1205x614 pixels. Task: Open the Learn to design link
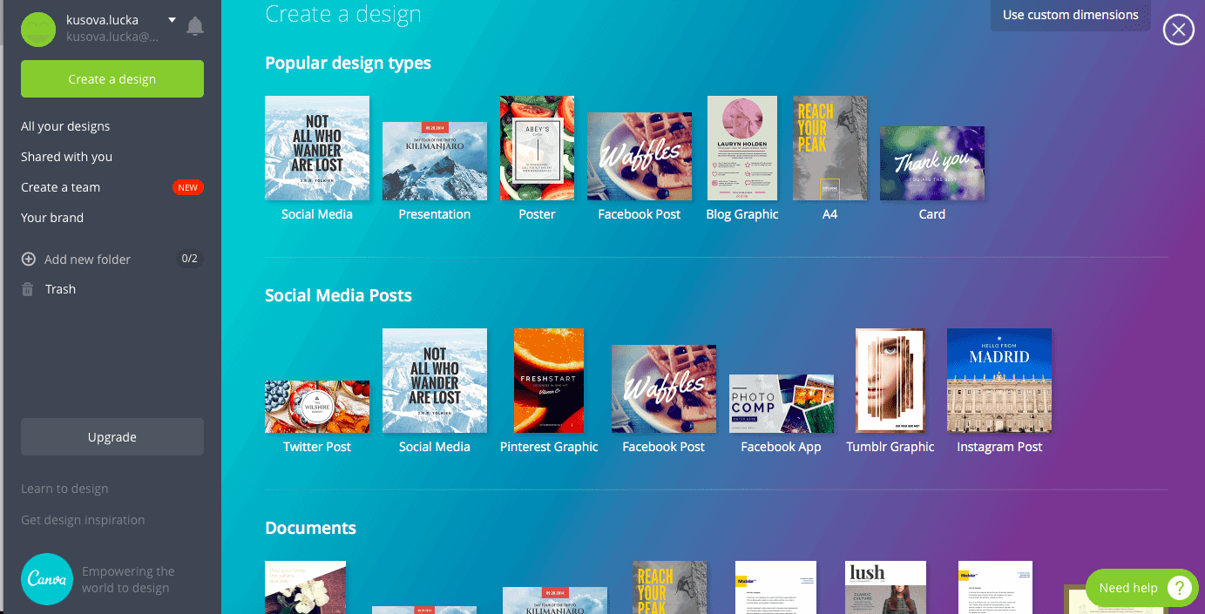[x=64, y=489]
